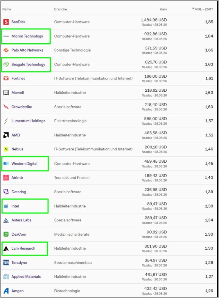The width and height of the screenshot is (219, 298).
Task: Open the Lumentum Holdings link
Action: coord(28,121)
